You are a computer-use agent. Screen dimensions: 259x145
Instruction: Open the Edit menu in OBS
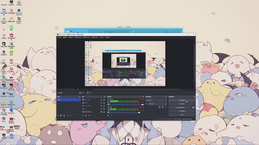[65, 37]
